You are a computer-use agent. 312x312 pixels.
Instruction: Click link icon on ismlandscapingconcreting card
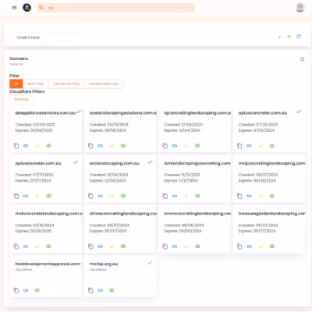pyautogui.click(x=175, y=196)
